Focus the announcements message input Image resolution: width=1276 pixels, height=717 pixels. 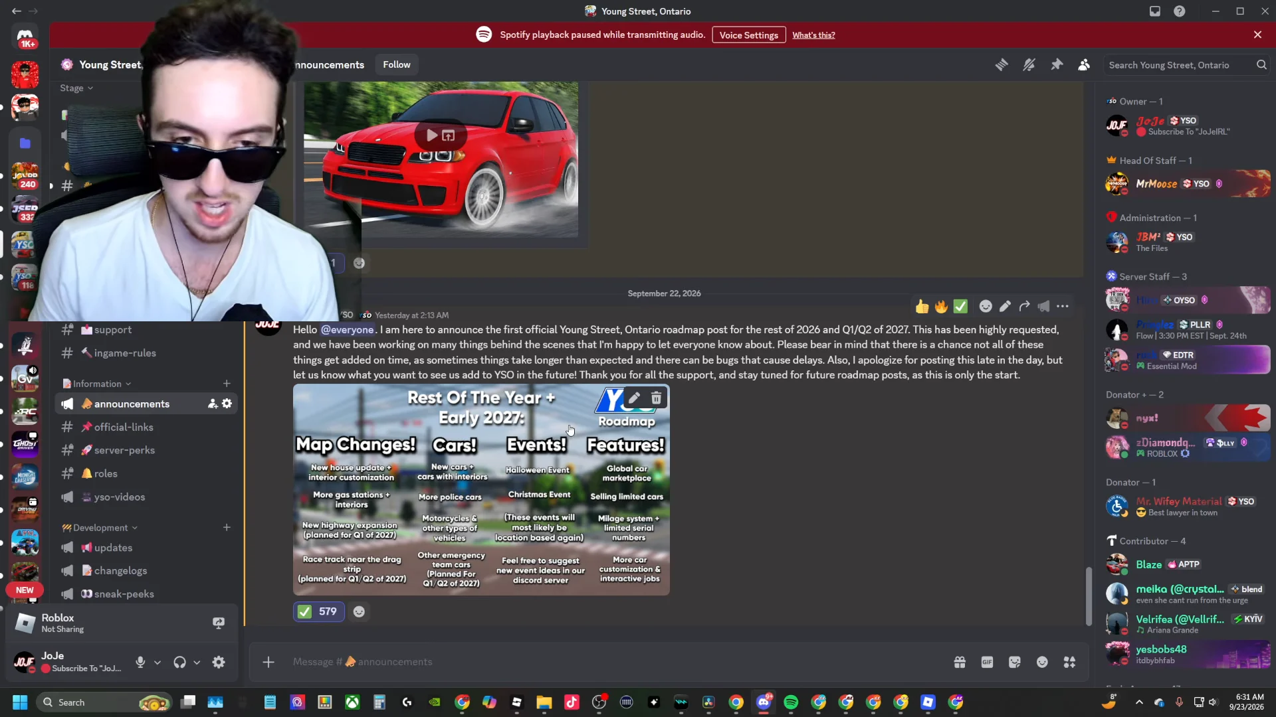coord(611,662)
